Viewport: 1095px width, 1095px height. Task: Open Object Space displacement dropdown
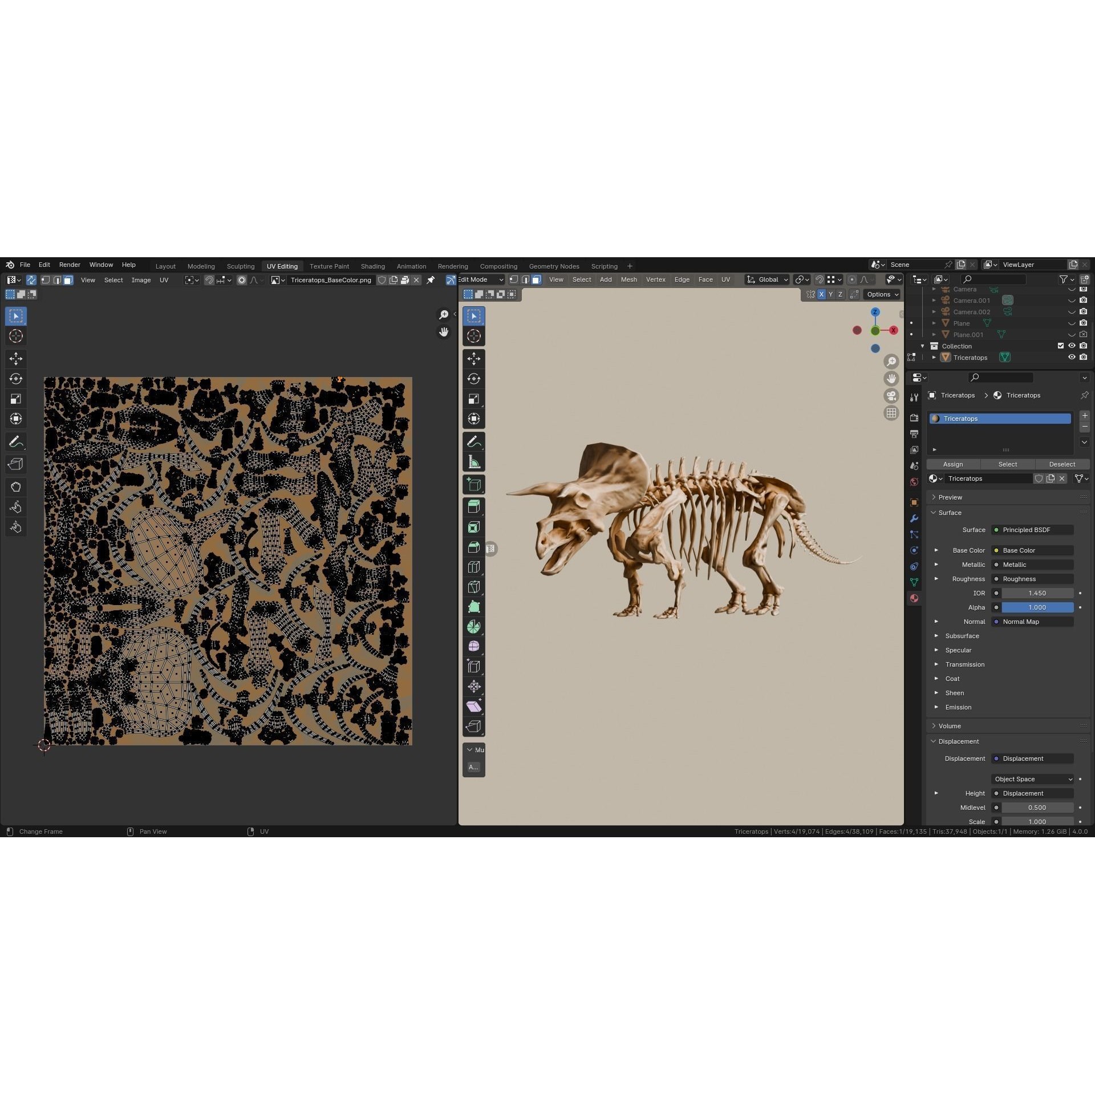(1033, 779)
